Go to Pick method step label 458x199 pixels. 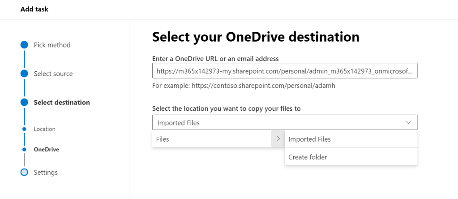(x=52, y=45)
